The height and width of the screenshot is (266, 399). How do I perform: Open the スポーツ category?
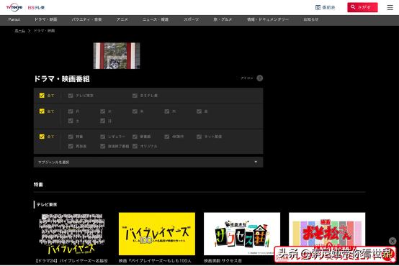pos(191,19)
